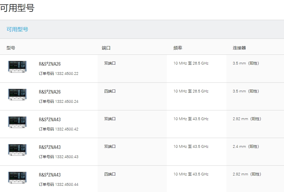Open thumbnail of ZNA43 order 1332.4500.43
Viewport: 284px width, 192px height.
(17, 150)
